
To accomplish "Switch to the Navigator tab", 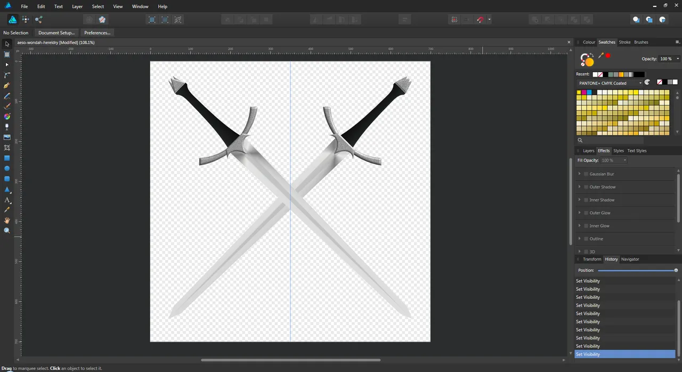I will point(630,259).
